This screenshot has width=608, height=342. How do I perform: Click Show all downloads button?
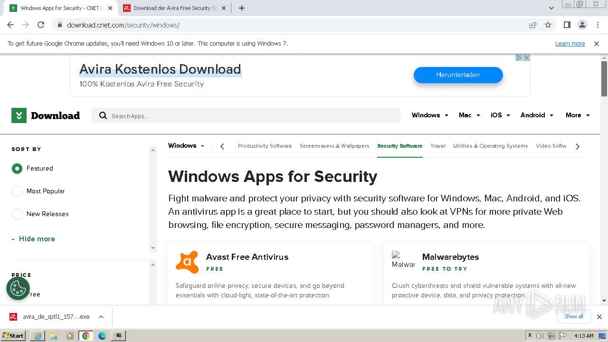pos(574,316)
